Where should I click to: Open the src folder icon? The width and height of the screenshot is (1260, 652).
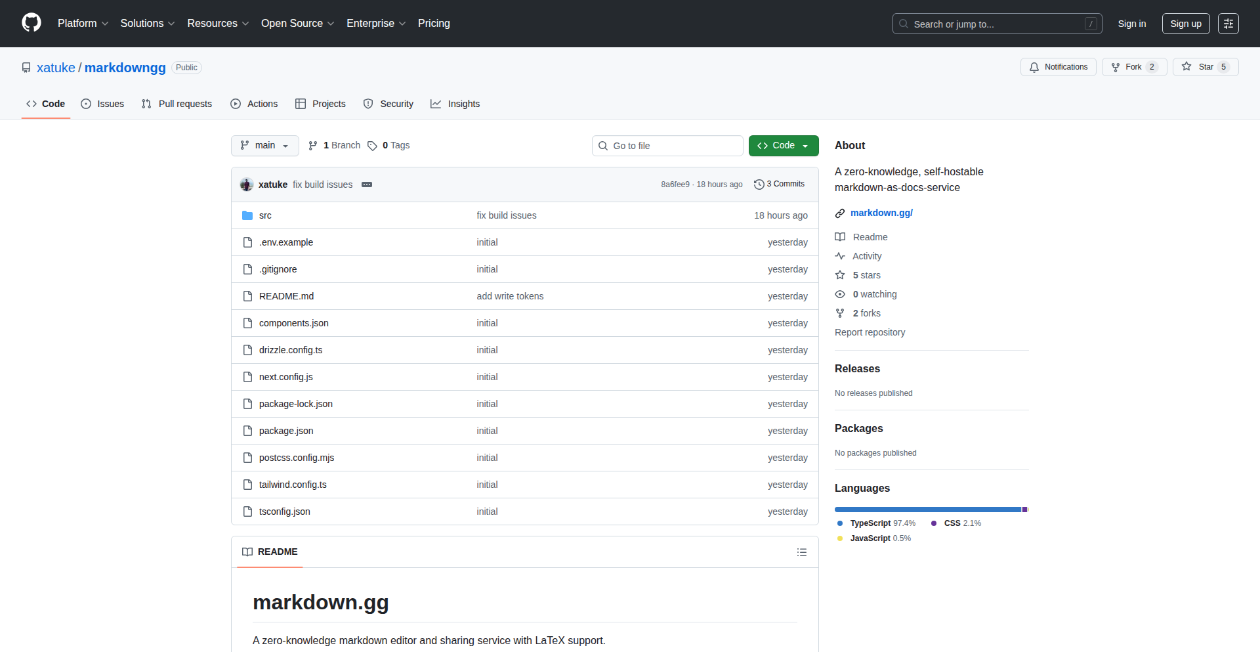[x=247, y=215]
